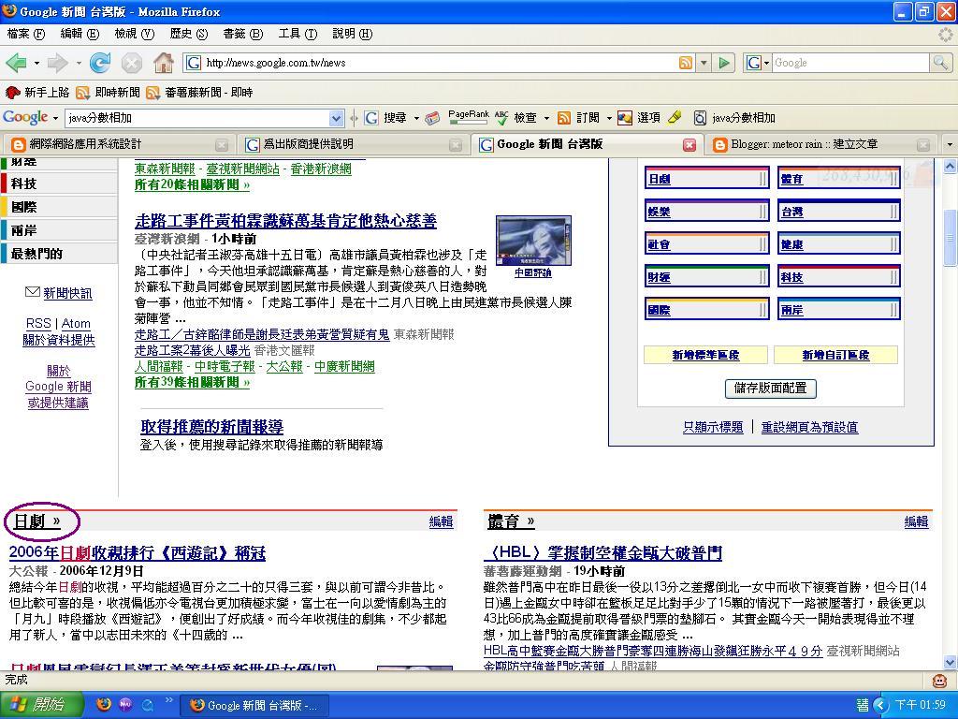
Task: Open the 檔案 menu
Action: coord(25,34)
